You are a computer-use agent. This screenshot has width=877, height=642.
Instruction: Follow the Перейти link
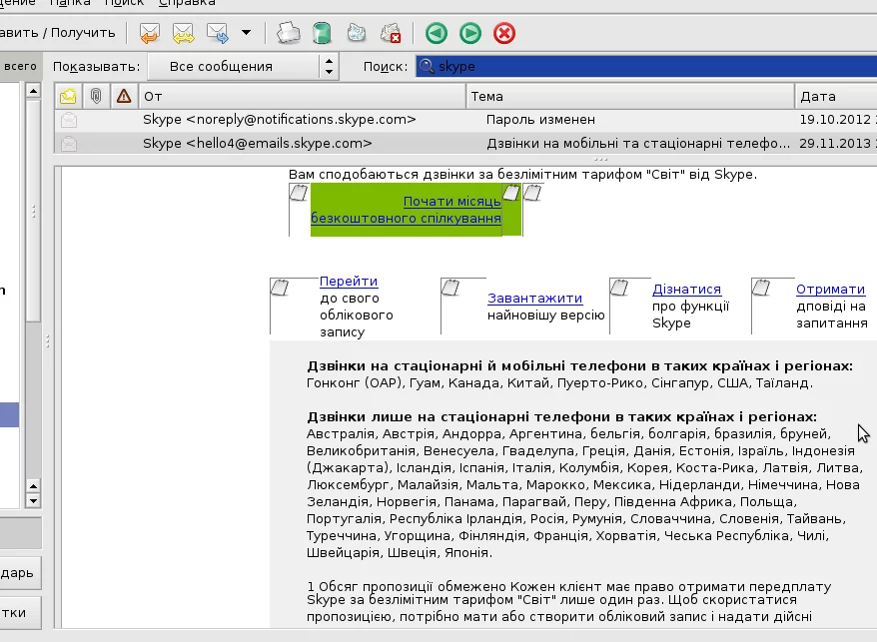pyautogui.click(x=349, y=282)
